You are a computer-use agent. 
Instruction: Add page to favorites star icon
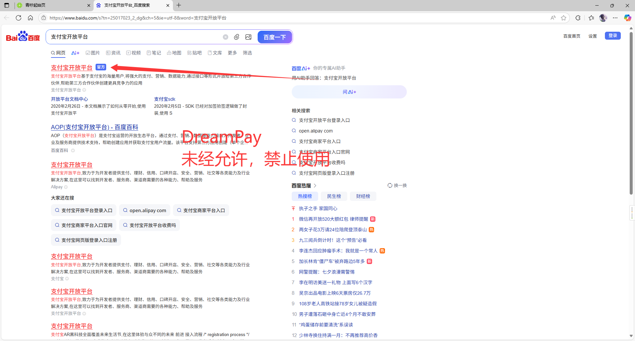(564, 18)
